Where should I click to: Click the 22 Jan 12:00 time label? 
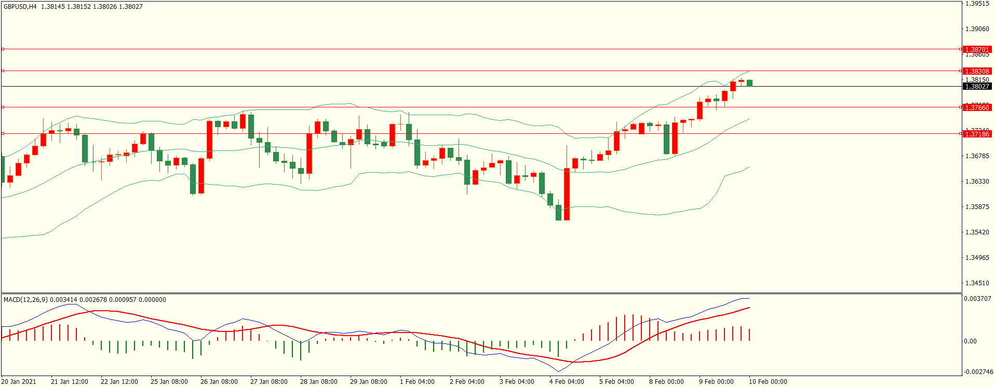(119, 382)
